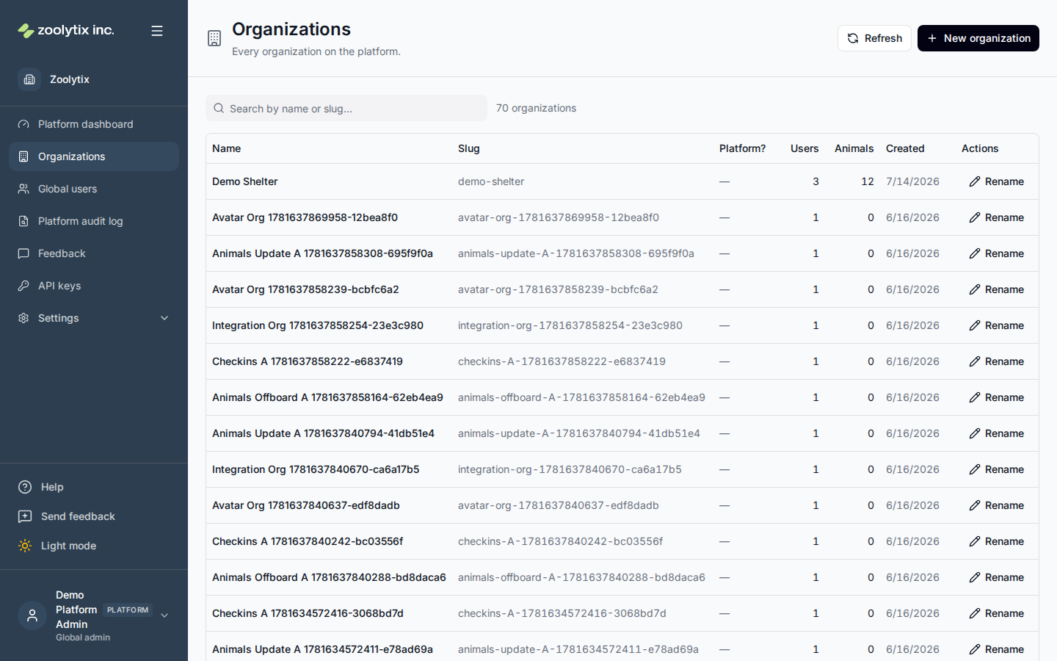Click Animals Offboard A 1781637840288-bd8daca6 name
Screen dimensions: 1057x661
[x=329, y=577]
